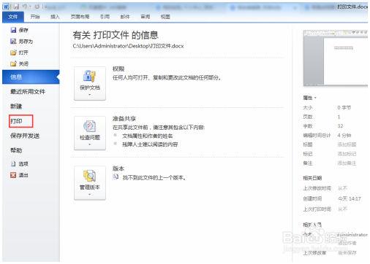Click the Exit (退出) red icon

pyautogui.click(x=13, y=175)
